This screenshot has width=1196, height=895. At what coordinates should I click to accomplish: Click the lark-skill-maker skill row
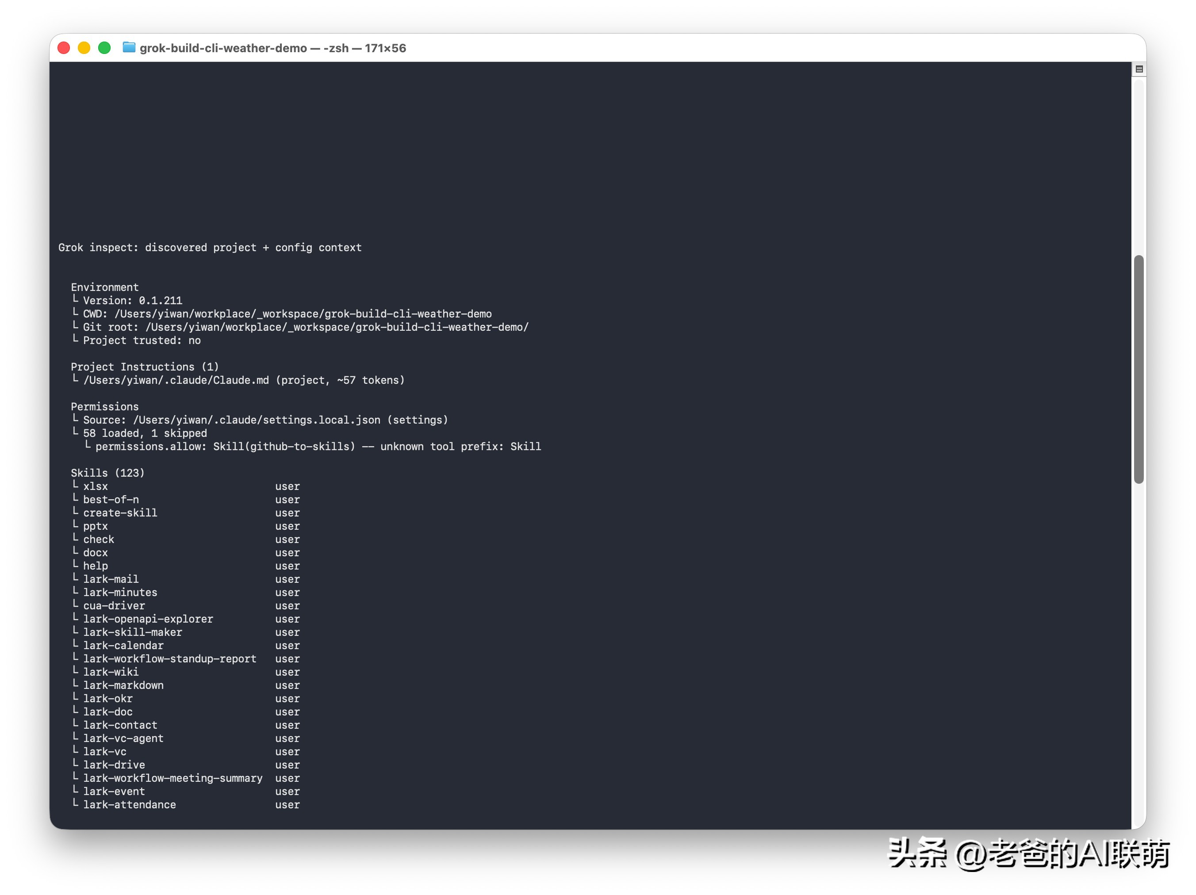click(186, 632)
